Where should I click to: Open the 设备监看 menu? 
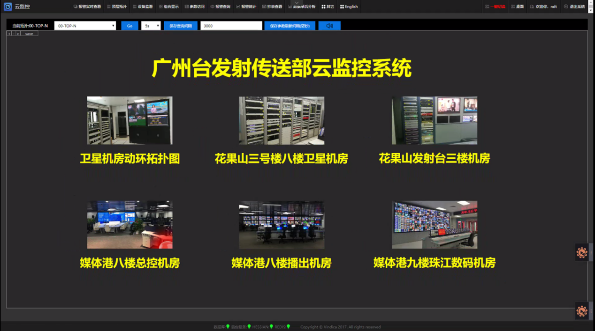click(143, 7)
